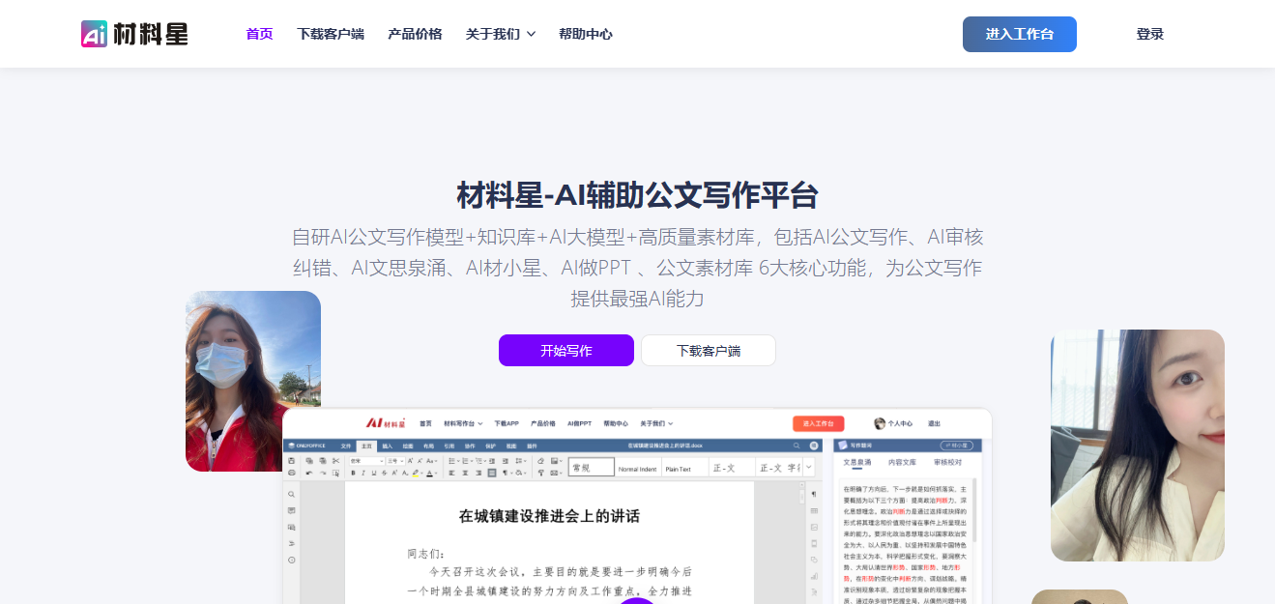Viewport: 1275px width, 604px height.
Task: Expand 关于我们 in the embedded screenshot nav
Action: click(656, 423)
